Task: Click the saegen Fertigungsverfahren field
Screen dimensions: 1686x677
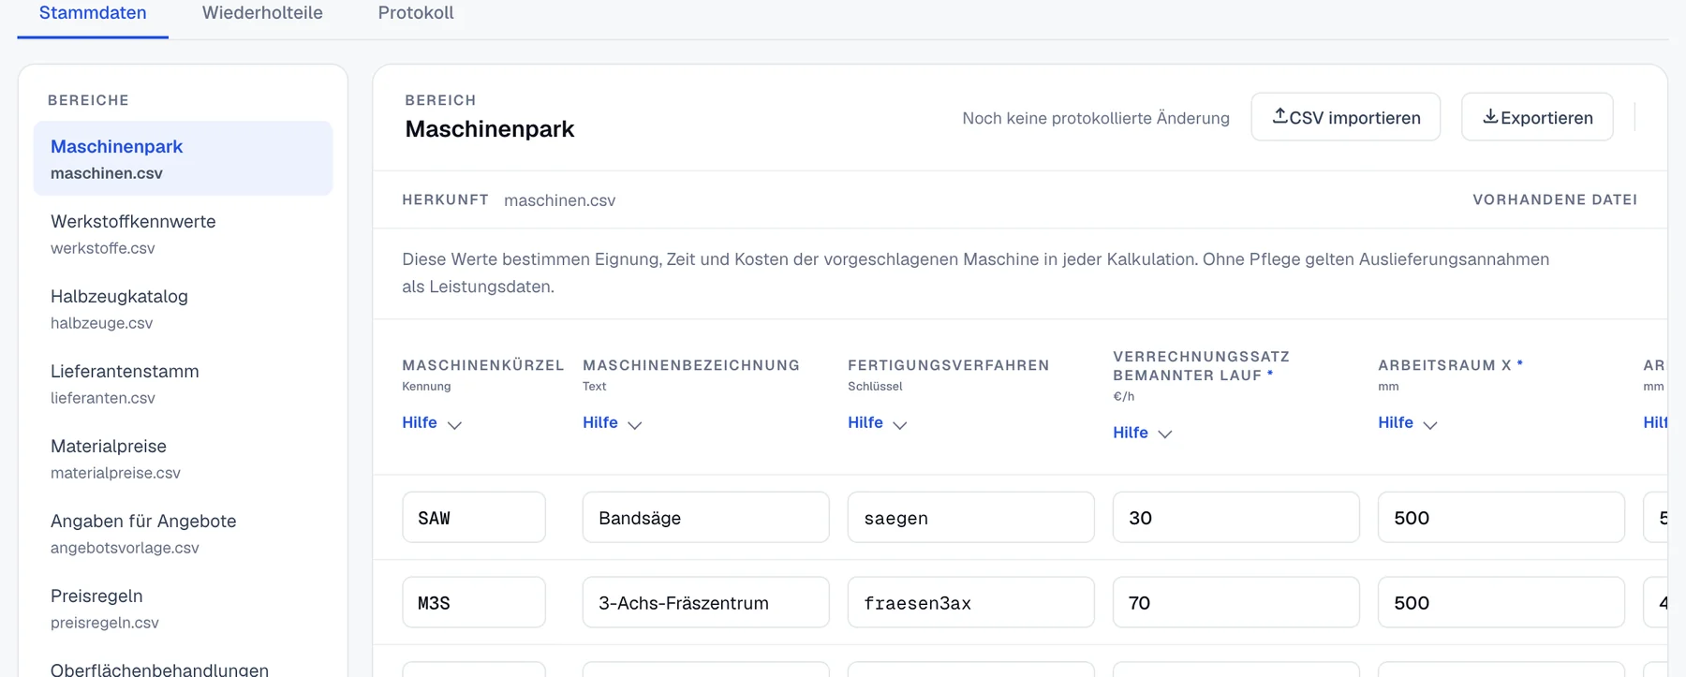Action: pos(970,517)
